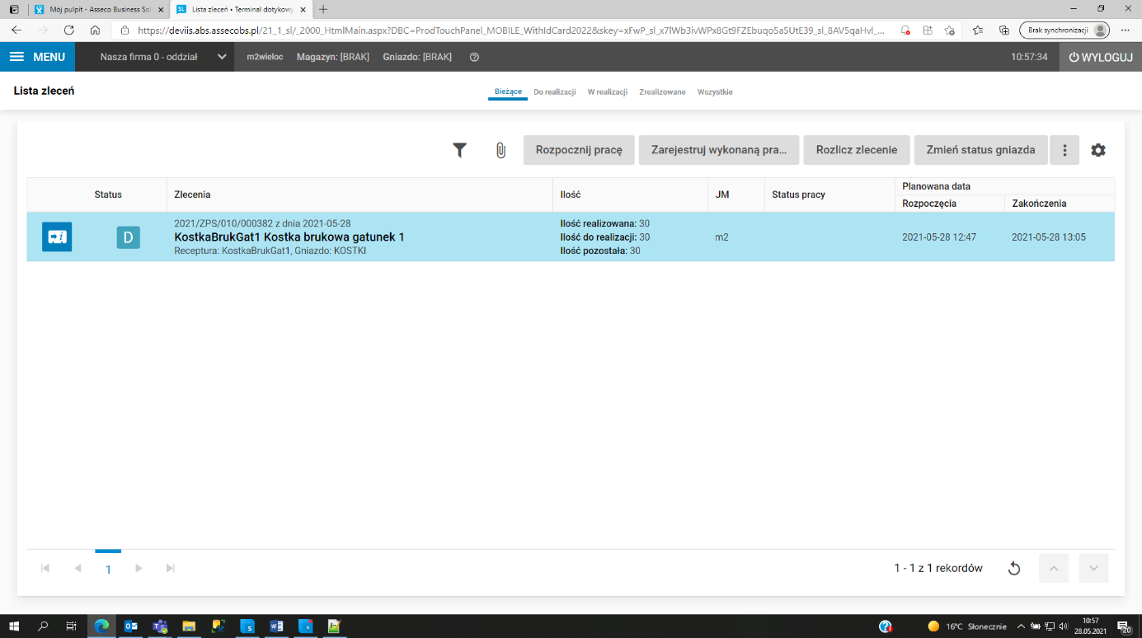Open Word from the taskbar

coord(276,626)
